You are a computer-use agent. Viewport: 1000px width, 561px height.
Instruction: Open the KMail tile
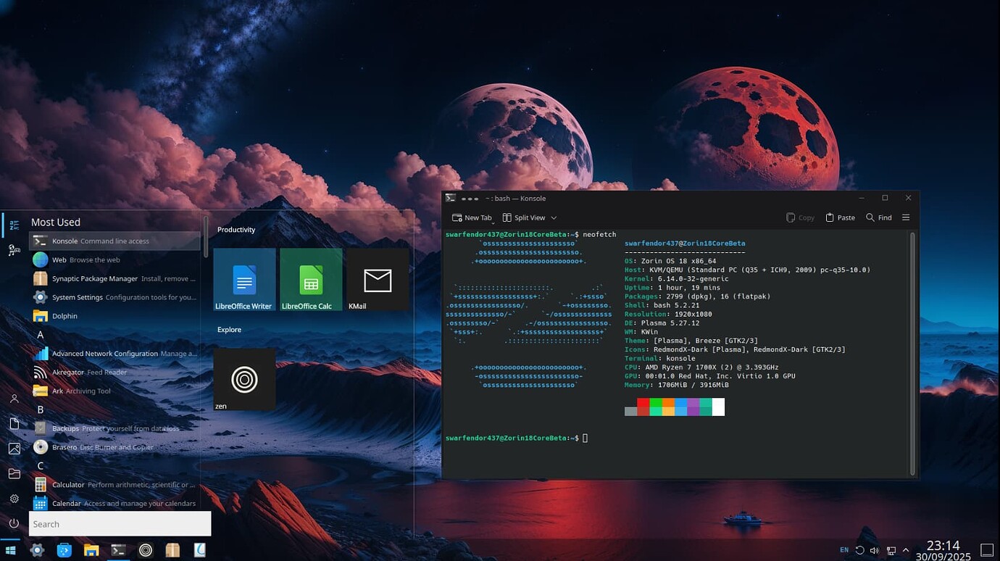click(x=378, y=280)
